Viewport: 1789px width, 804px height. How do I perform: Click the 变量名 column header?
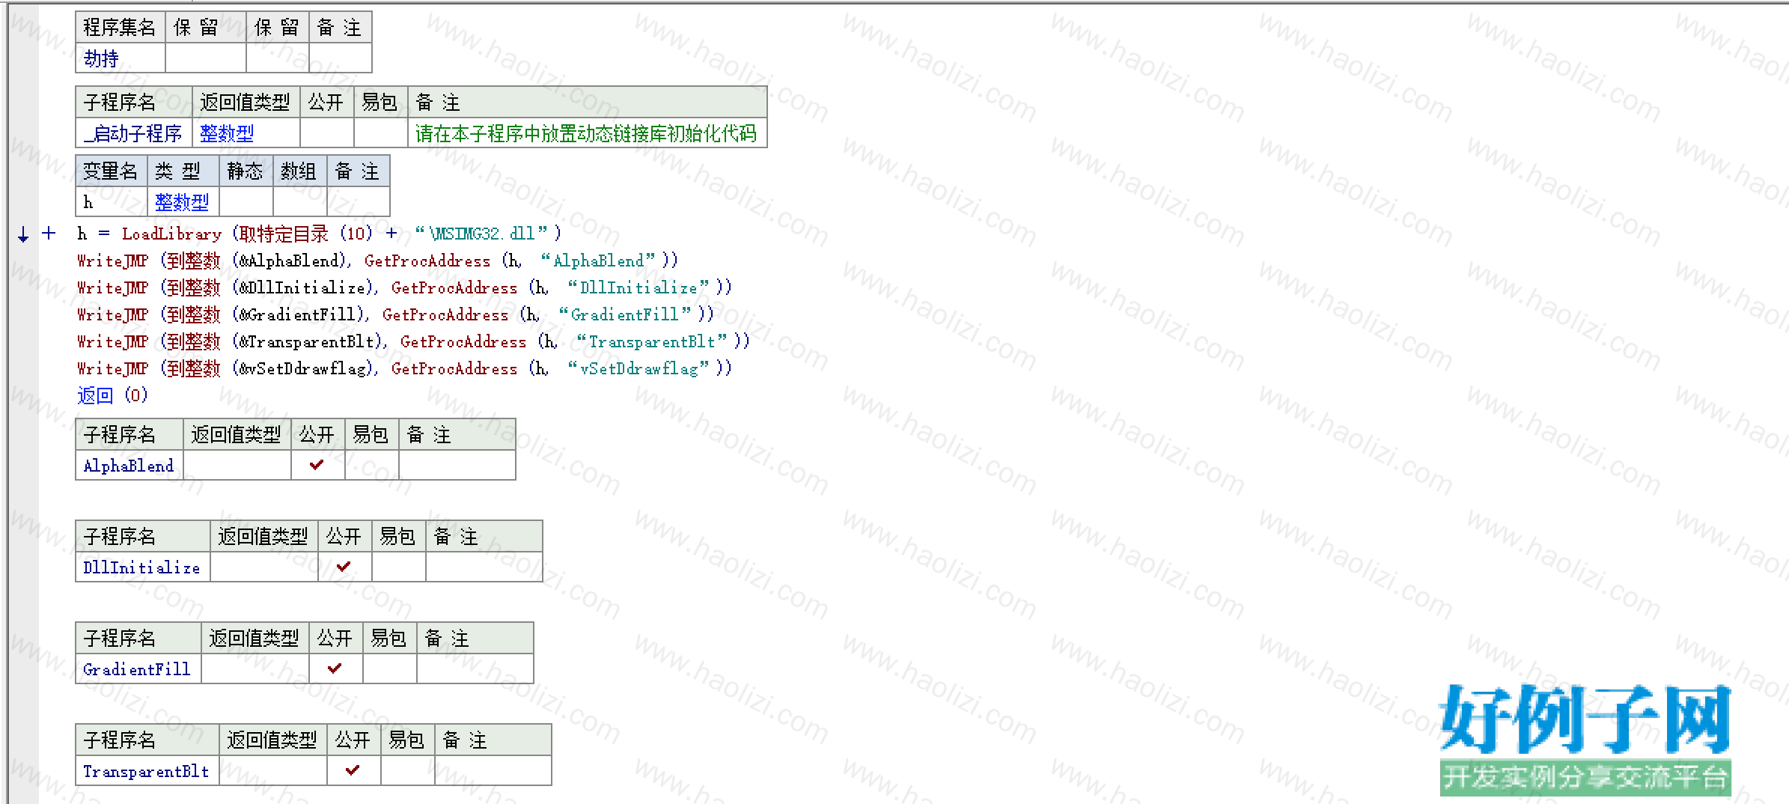coord(111,171)
